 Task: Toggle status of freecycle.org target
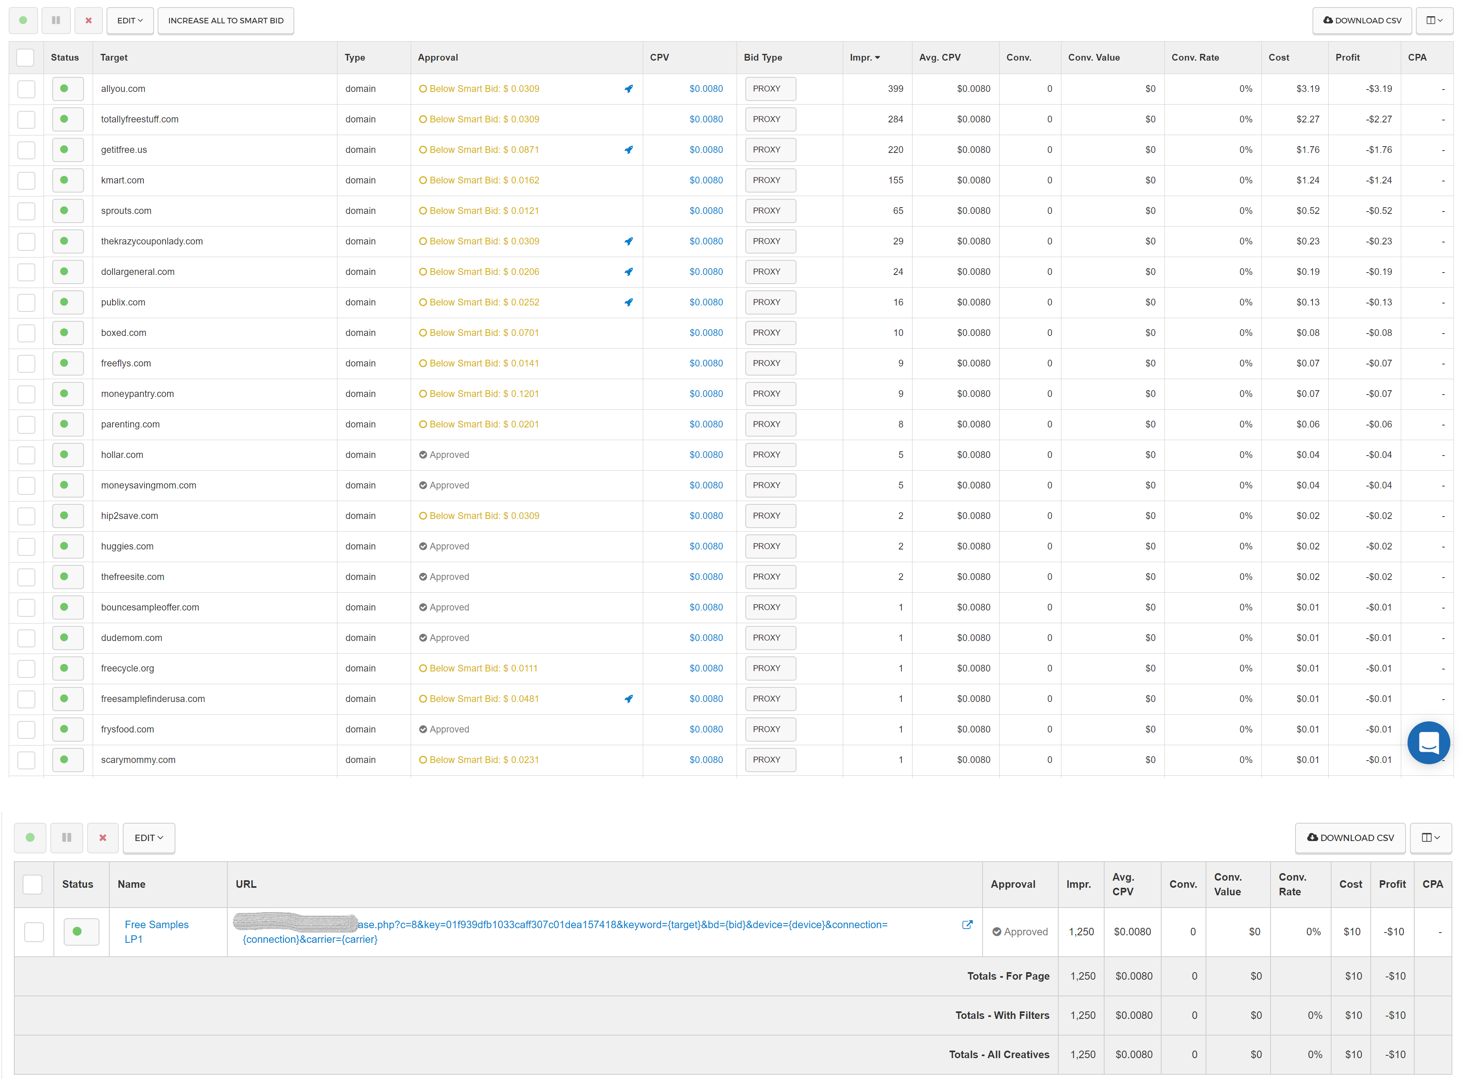pos(67,668)
